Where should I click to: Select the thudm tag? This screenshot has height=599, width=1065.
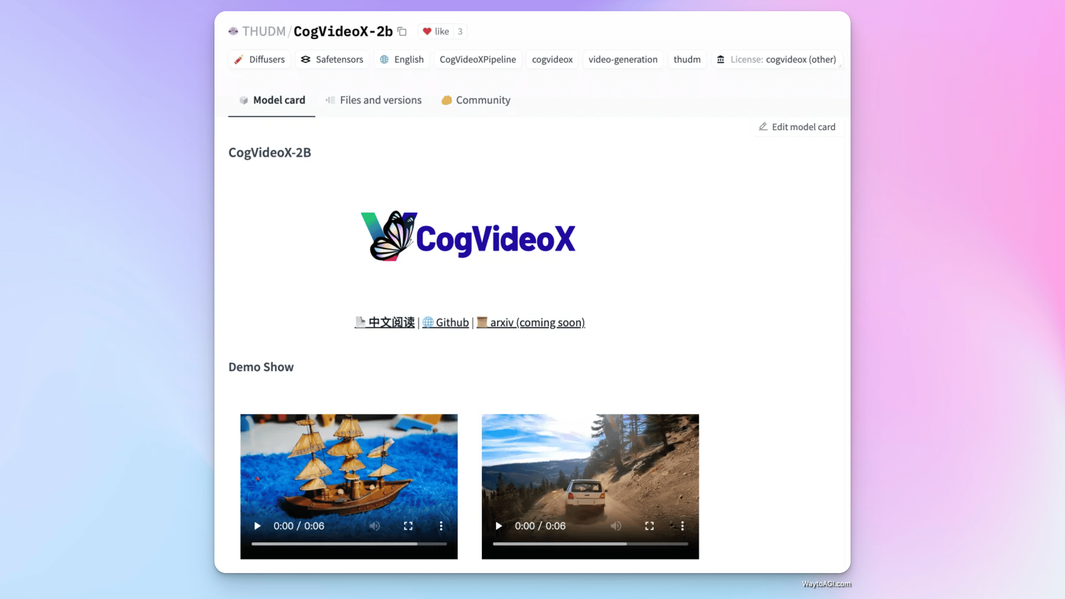coord(687,59)
